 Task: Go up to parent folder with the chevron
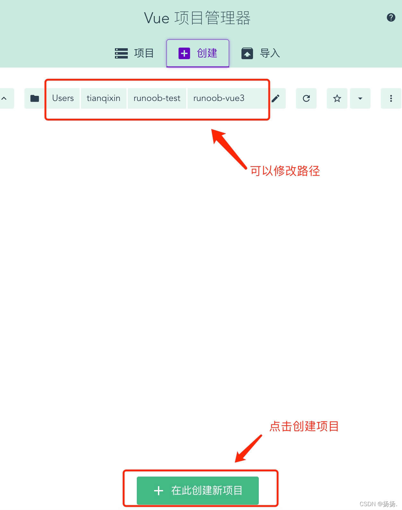5,98
